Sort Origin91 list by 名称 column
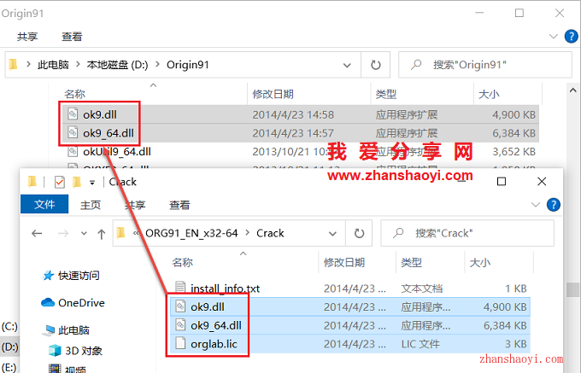This screenshot has width=581, height=373. click(74, 94)
